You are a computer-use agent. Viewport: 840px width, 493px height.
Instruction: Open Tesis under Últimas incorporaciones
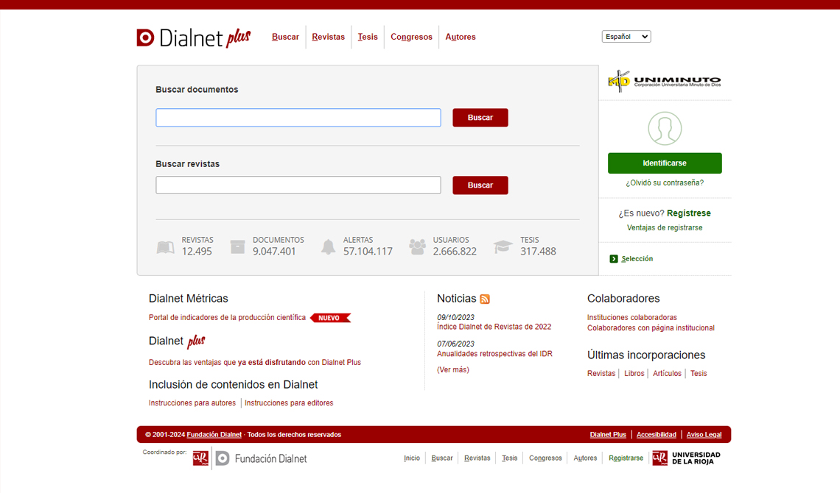pos(698,374)
